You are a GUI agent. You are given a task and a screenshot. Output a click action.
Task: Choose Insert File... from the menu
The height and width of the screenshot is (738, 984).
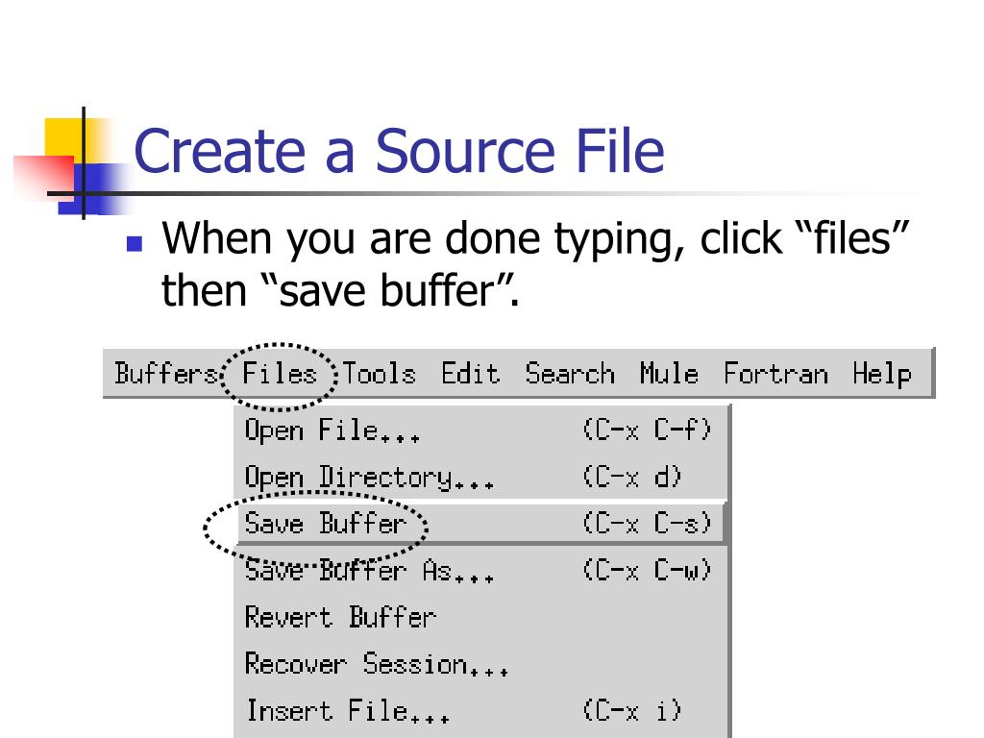click(x=347, y=711)
